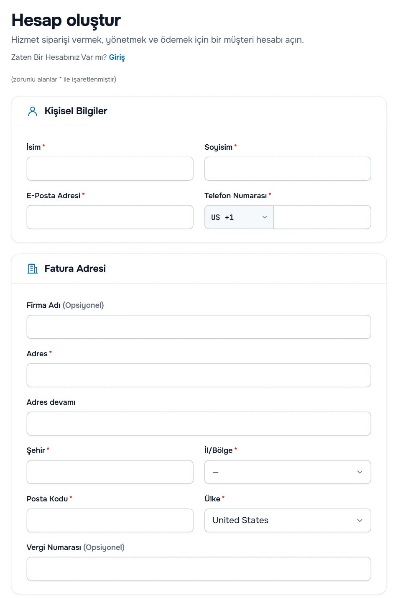Click the person icon beside Kişisel Bilgiler
Screen dimensions: 398x598
(x=33, y=111)
